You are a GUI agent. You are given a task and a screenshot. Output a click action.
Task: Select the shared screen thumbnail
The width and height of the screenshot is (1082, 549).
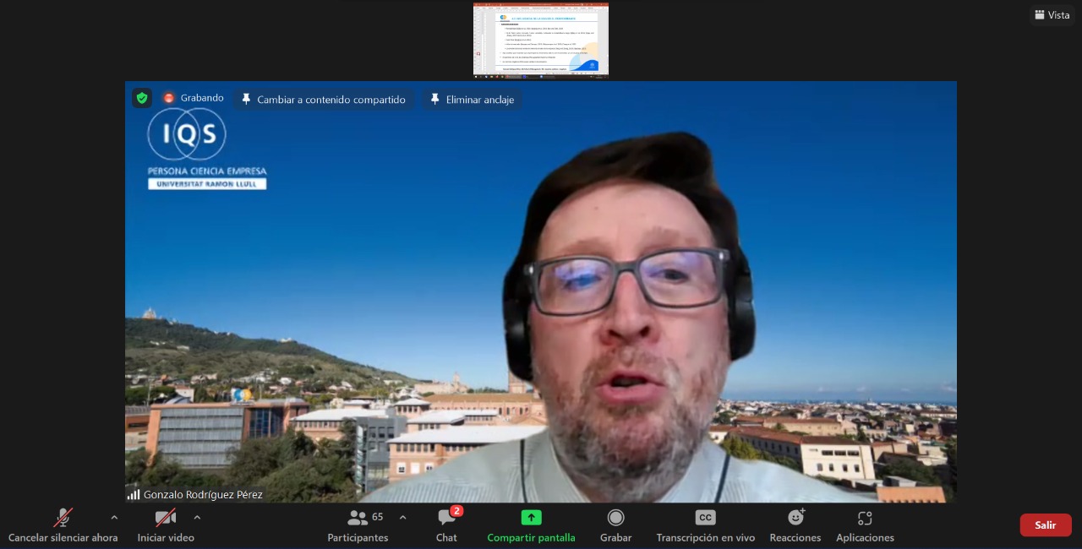(541, 41)
